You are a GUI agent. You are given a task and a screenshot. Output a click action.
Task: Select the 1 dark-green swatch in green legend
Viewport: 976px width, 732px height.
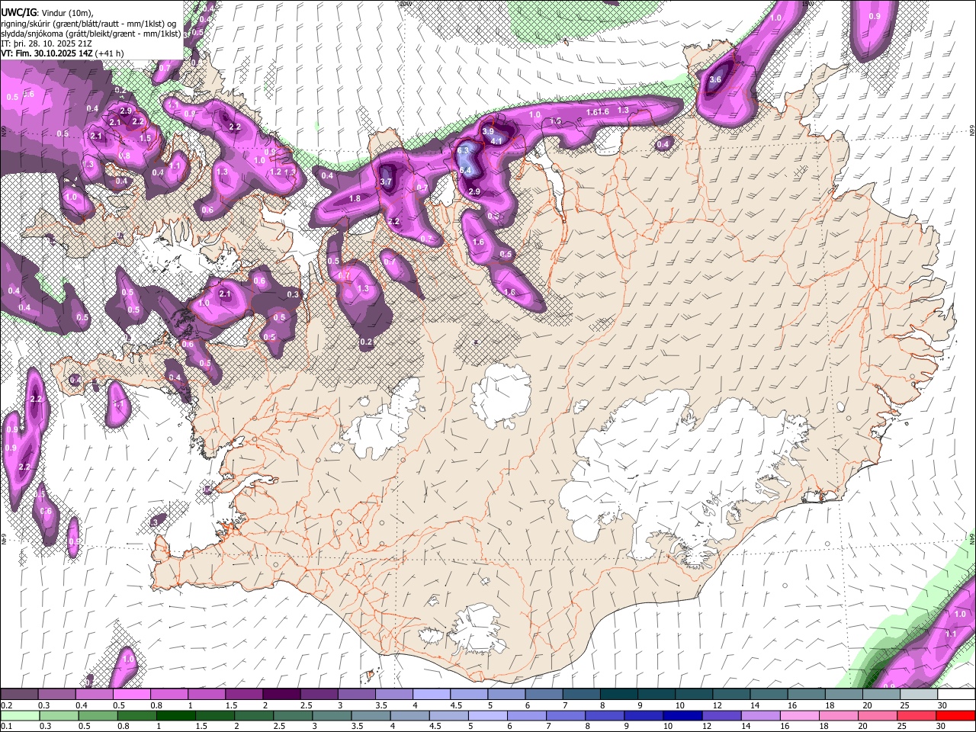175,715
